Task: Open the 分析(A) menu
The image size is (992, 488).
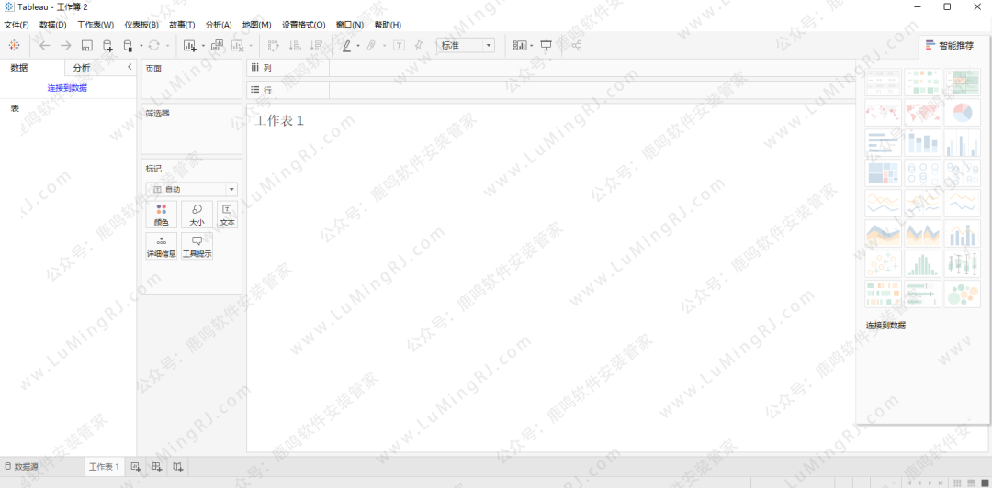Action: point(219,25)
